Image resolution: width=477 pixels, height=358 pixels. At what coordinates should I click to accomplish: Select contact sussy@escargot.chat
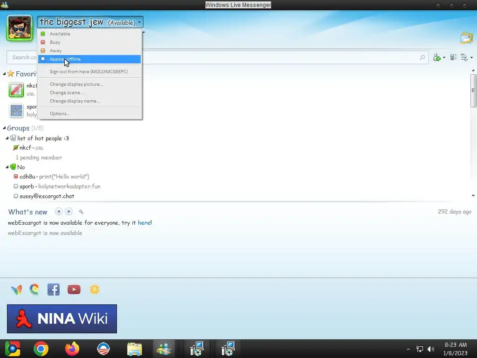[44, 196]
